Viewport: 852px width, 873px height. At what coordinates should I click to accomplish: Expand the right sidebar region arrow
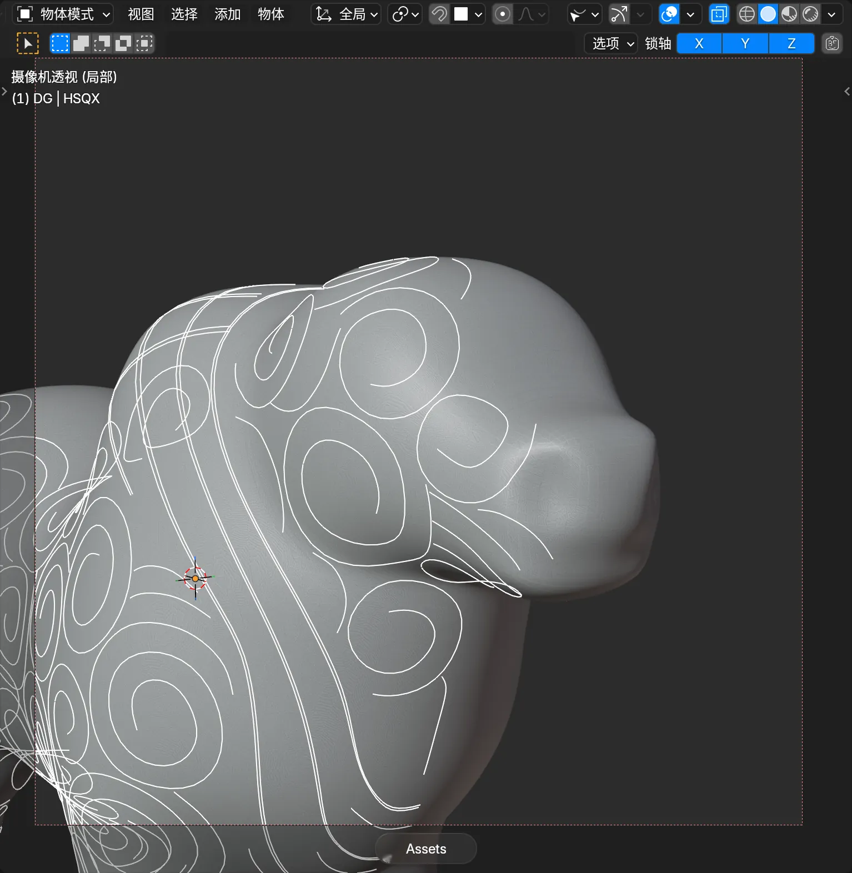click(847, 91)
